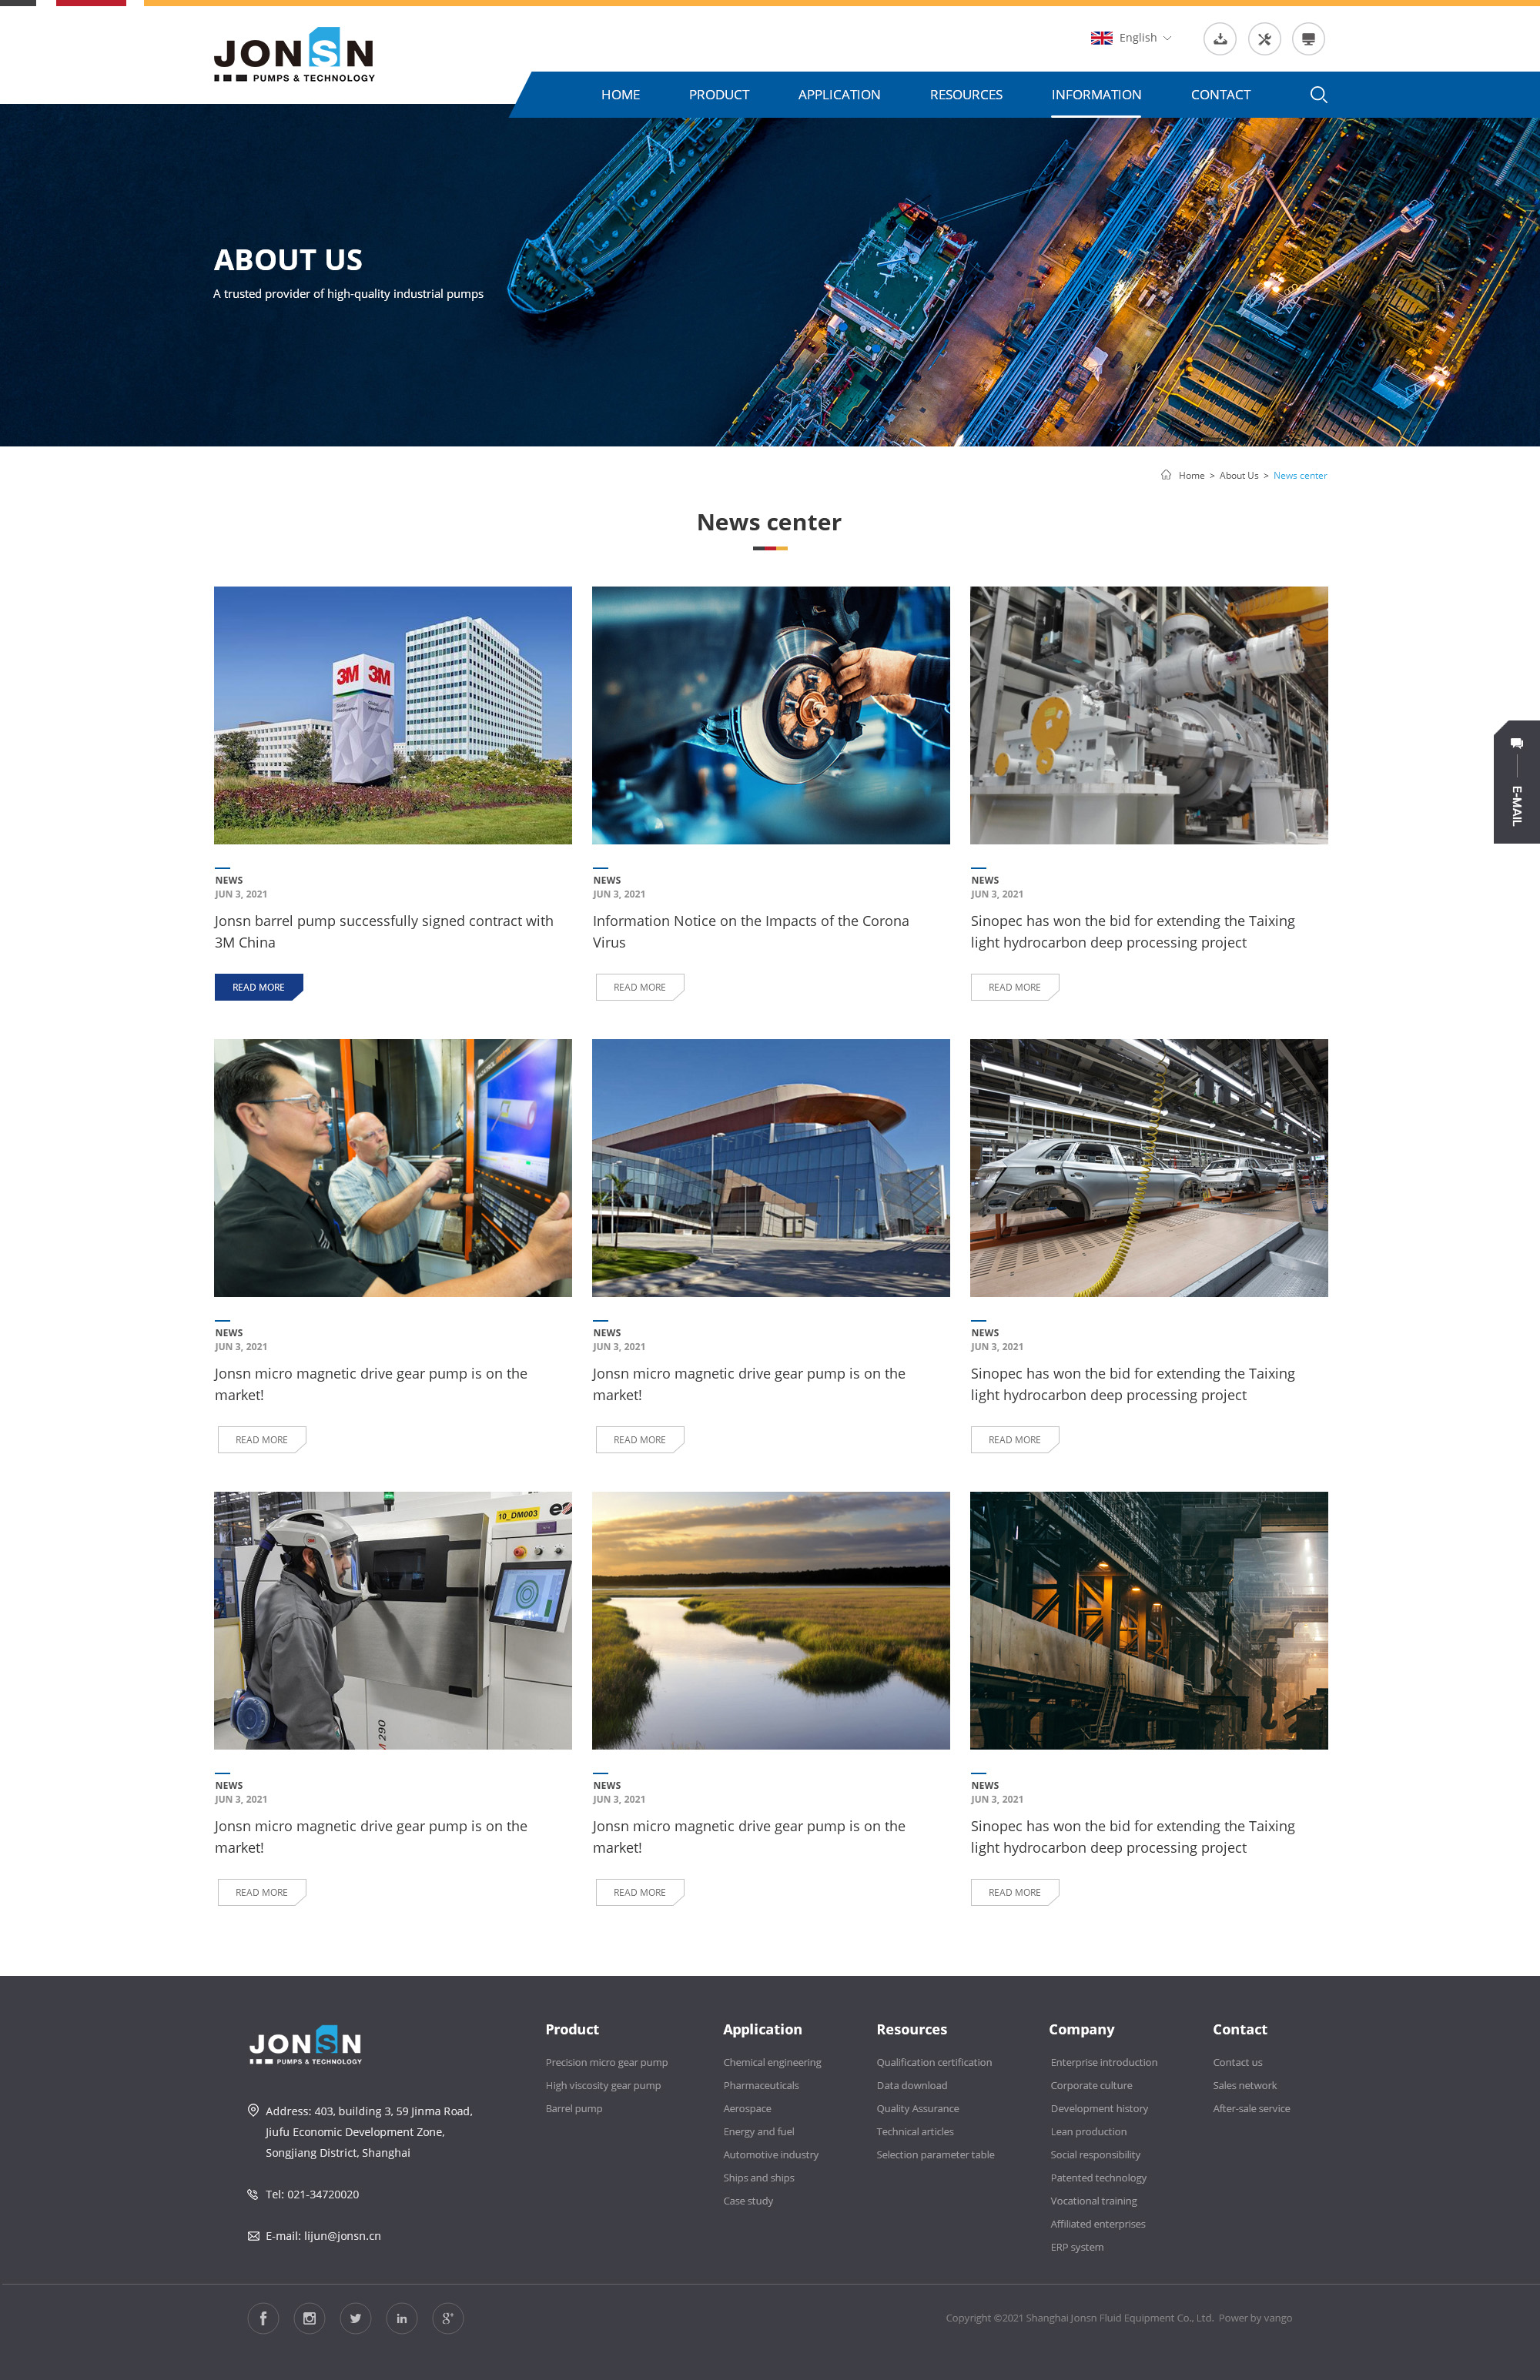Open the headline 'Information Notice on the Impacts of the Corona Virus'
The image size is (1540, 2380).
pyautogui.click(x=751, y=931)
